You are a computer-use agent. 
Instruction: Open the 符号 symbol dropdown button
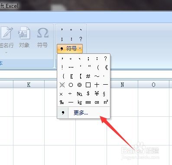click(70, 49)
